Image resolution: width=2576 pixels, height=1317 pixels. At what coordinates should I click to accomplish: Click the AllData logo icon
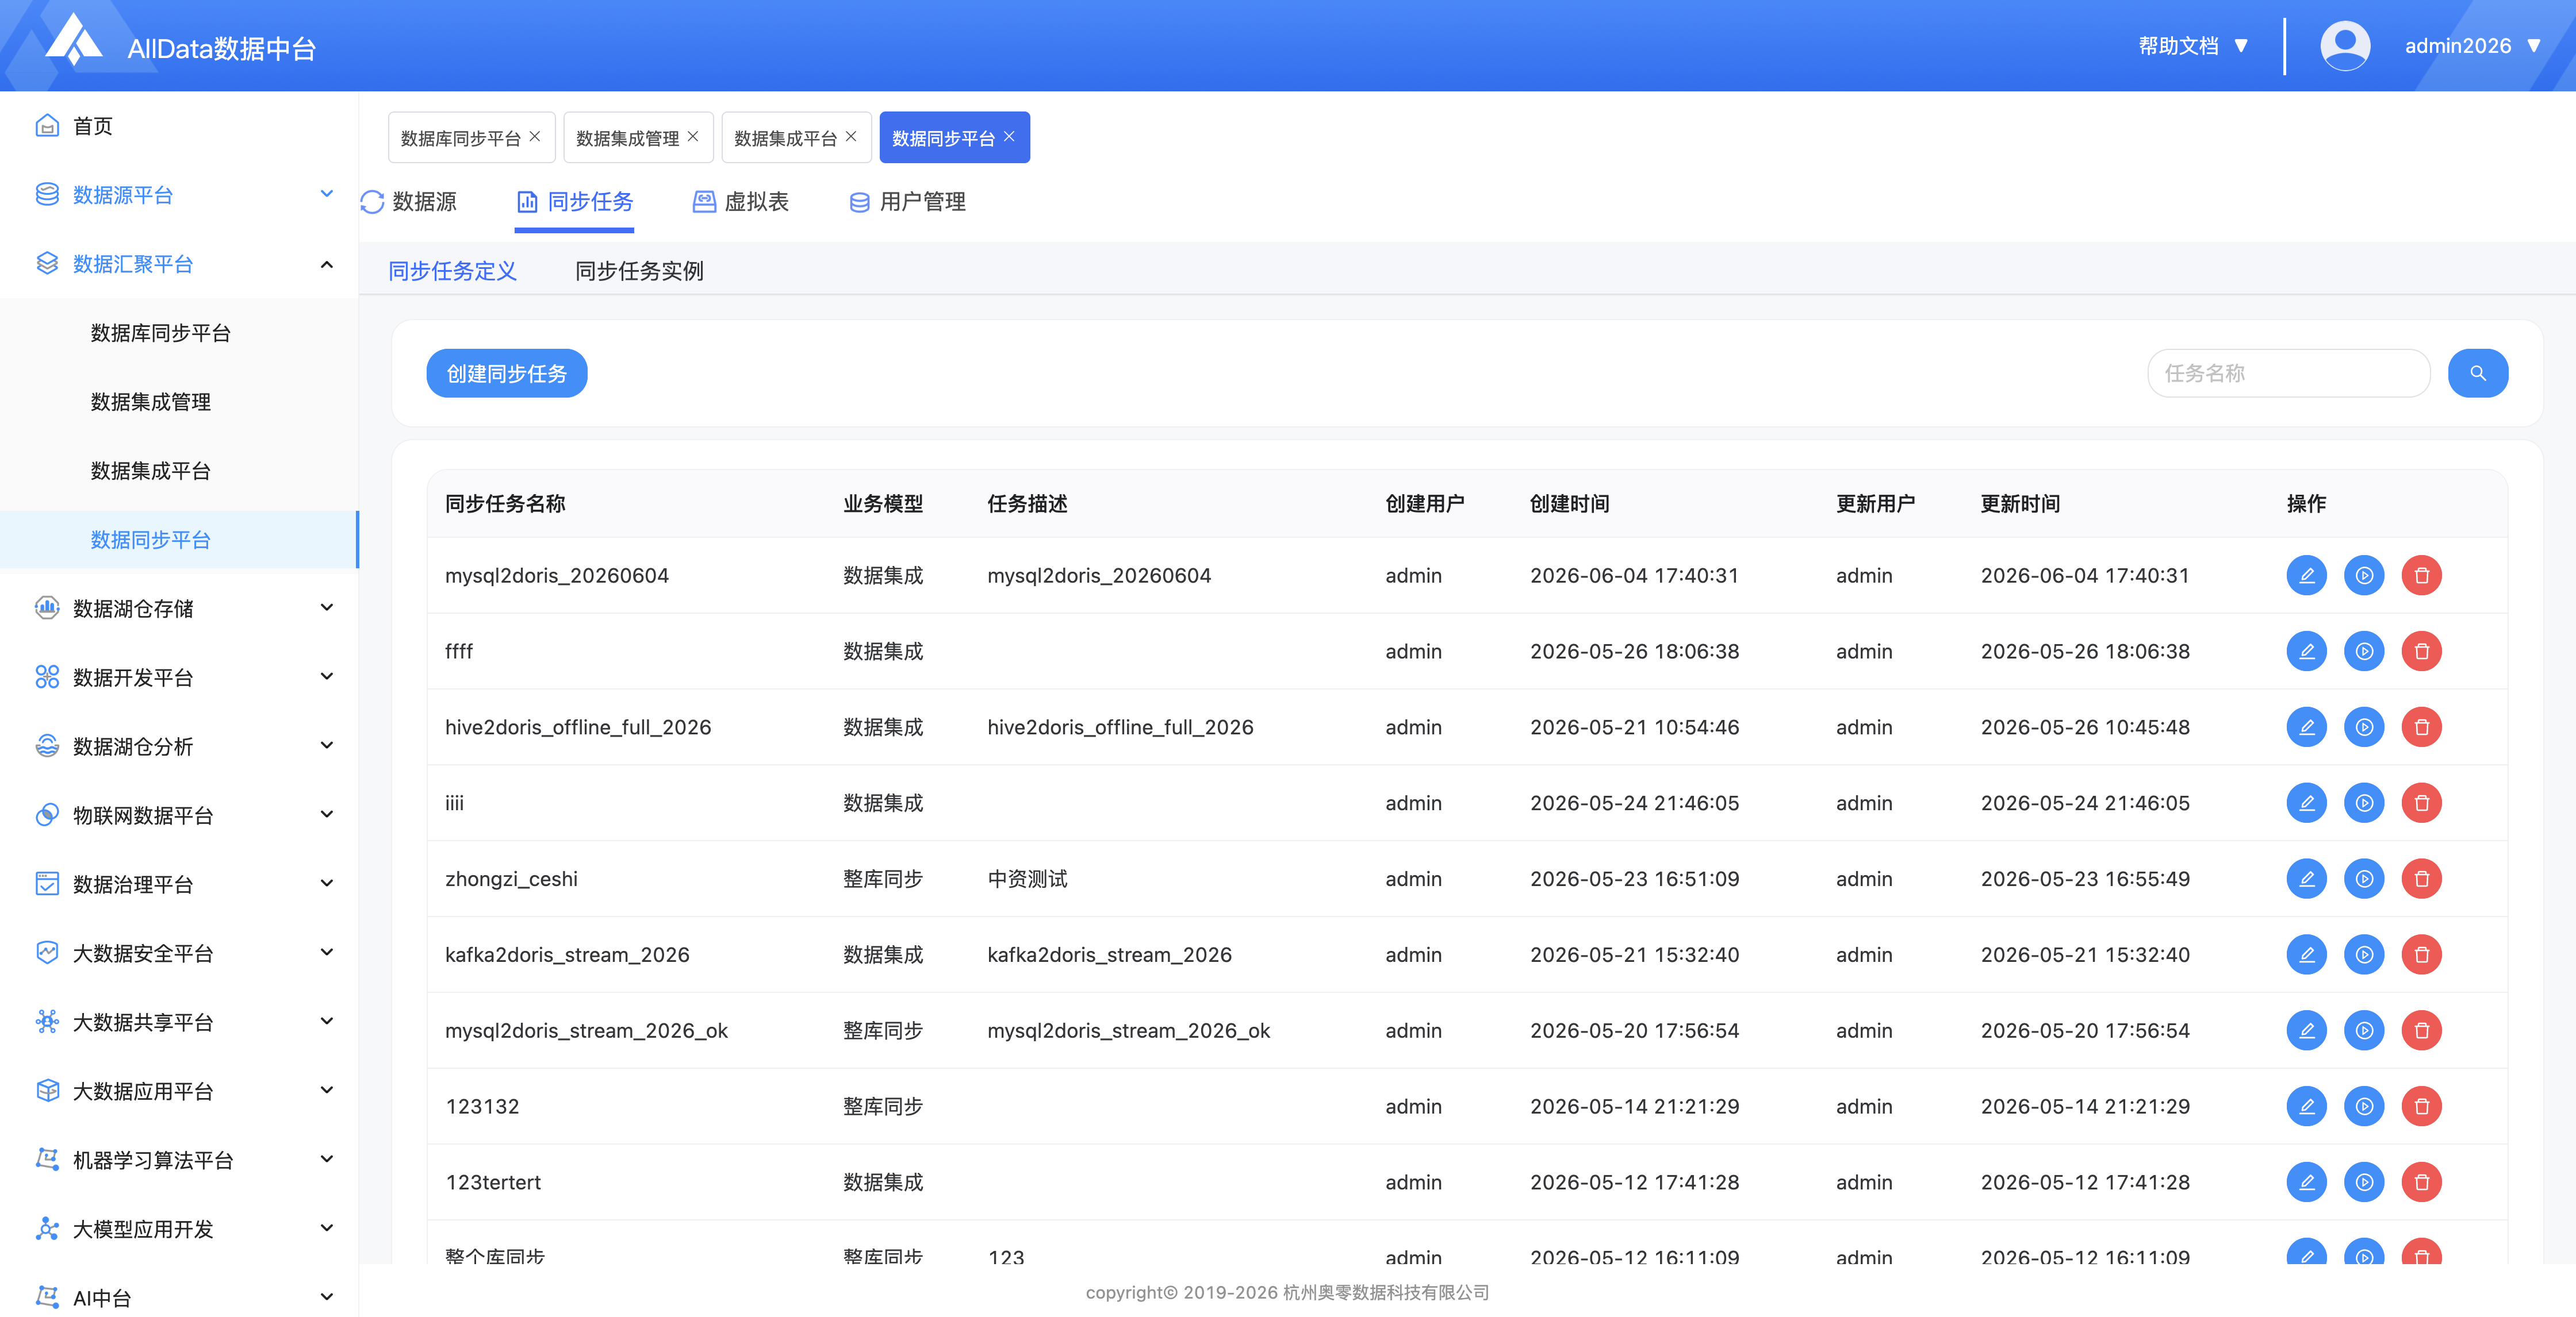(73, 41)
